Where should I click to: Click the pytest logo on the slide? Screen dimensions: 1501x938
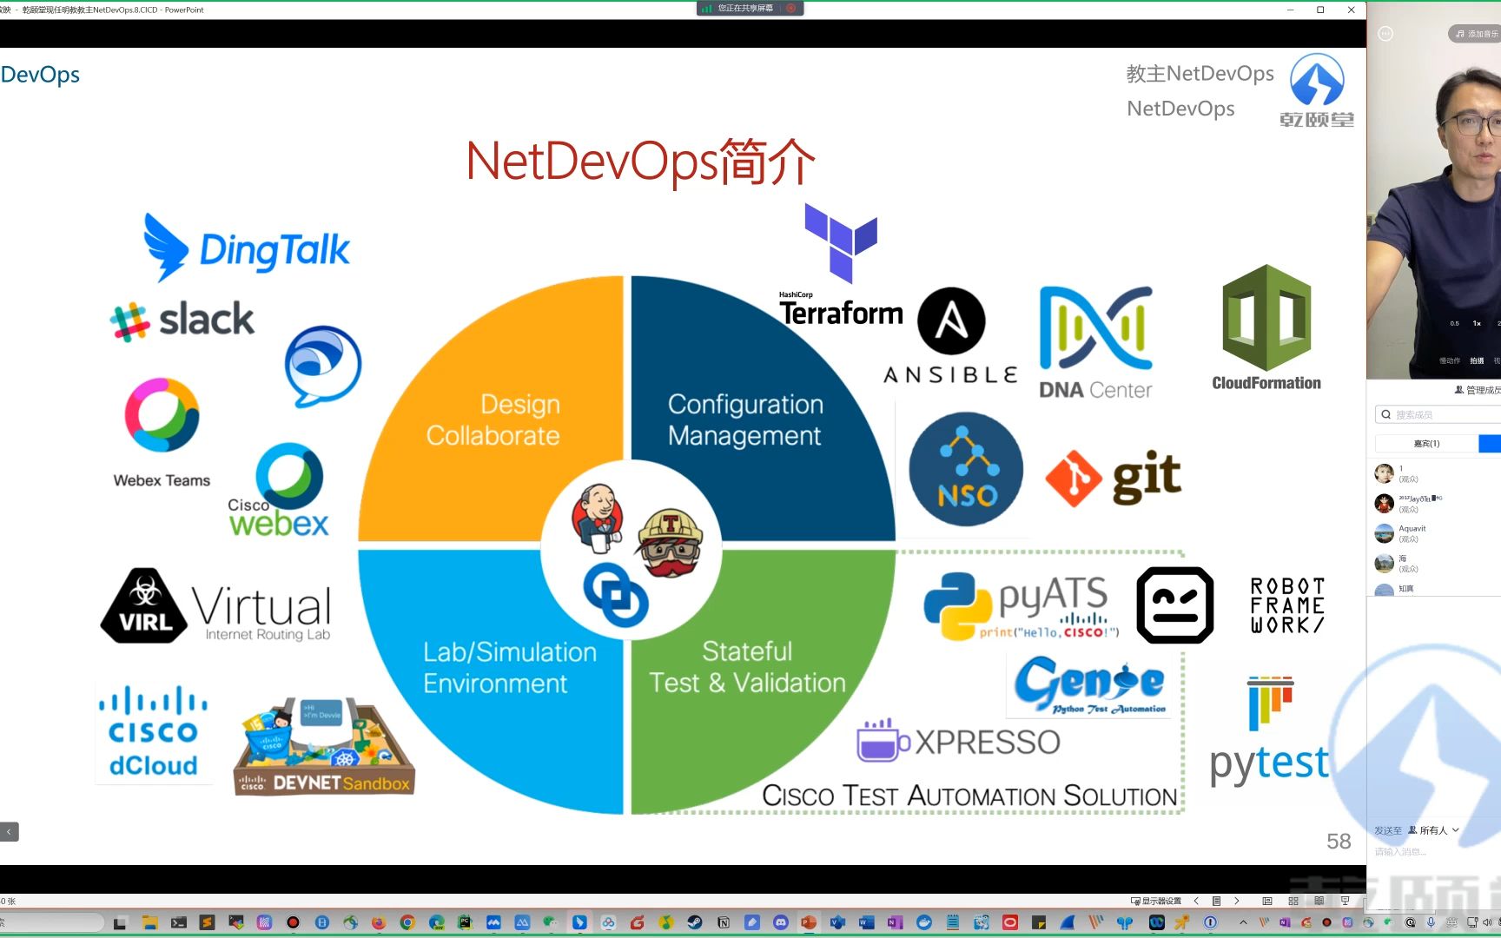(x=1269, y=732)
